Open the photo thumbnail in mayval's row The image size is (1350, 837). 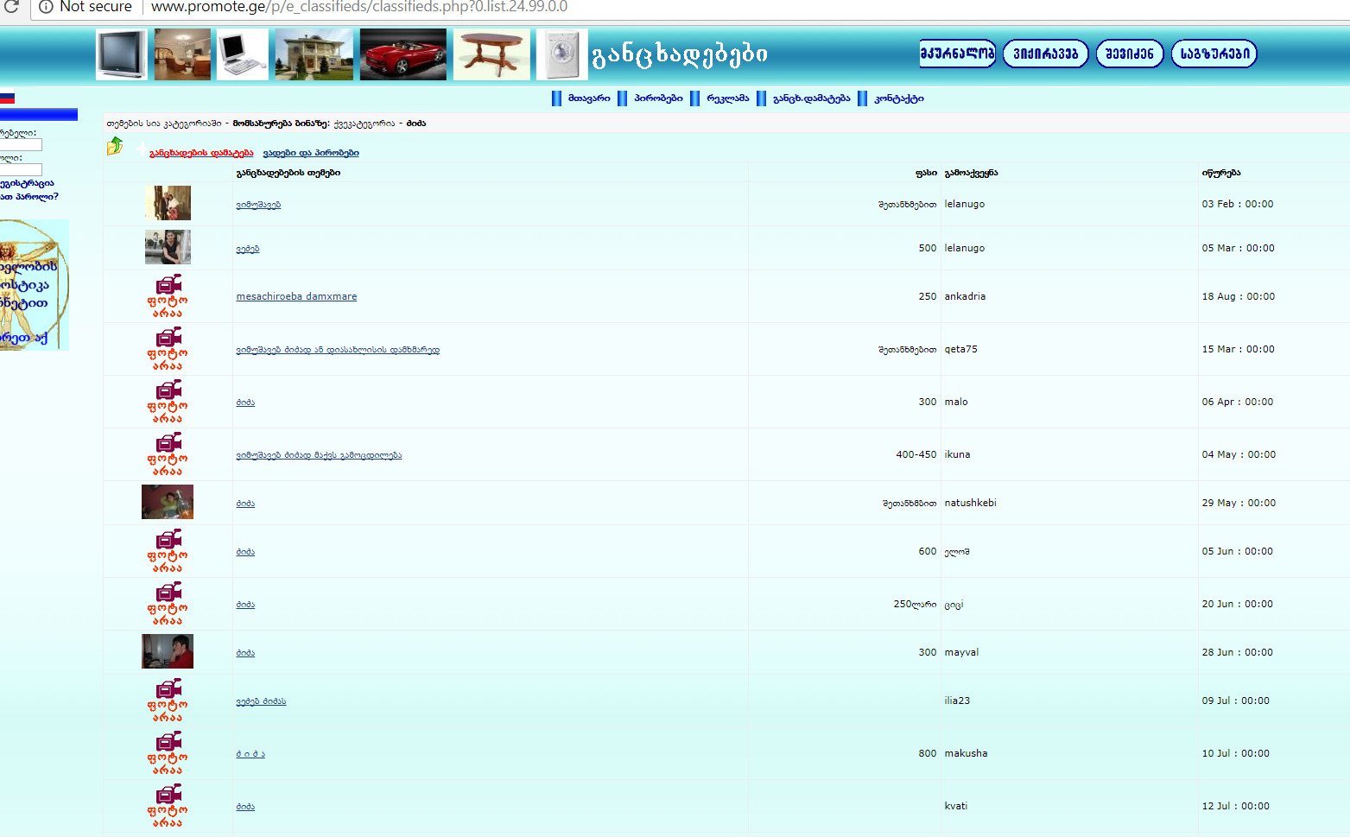click(168, 651)
